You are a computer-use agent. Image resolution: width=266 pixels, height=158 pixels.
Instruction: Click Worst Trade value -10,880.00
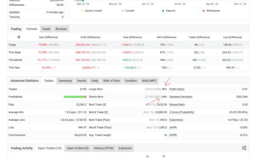[160, 112]
